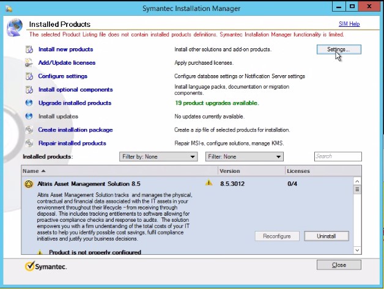Click the Repair installed products icon
This screenshot has height=289, width=384.
(x=29, y=143)
